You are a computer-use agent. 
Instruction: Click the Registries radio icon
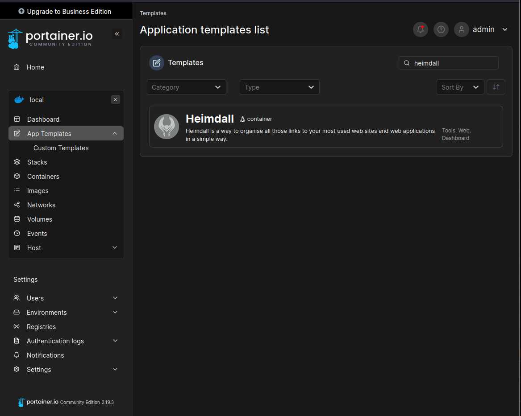pos(17,326)
